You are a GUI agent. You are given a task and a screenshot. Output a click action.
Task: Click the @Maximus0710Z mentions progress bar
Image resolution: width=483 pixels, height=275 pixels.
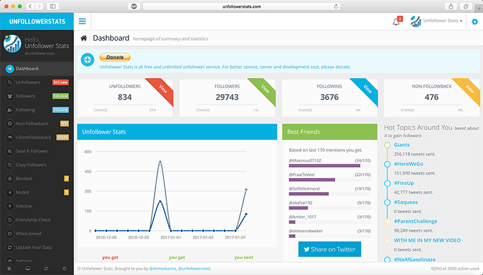point(325,166)
